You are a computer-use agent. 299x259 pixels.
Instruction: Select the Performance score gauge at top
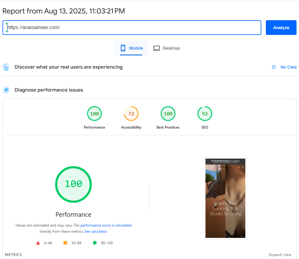coord(94,114)
